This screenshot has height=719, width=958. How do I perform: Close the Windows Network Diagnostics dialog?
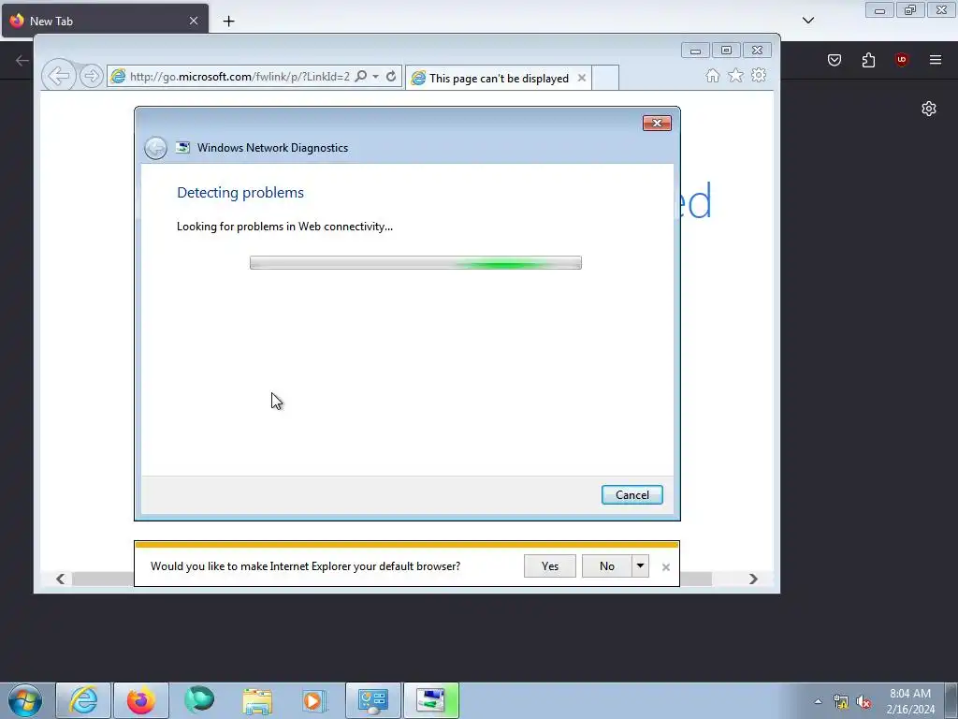(x=657, y=123)
